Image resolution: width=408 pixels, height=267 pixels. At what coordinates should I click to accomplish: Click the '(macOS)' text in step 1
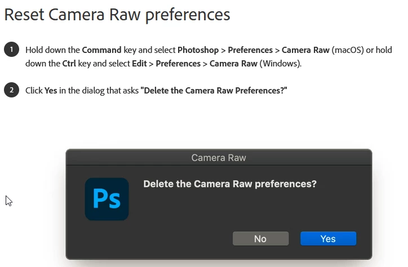click(348, 50)
